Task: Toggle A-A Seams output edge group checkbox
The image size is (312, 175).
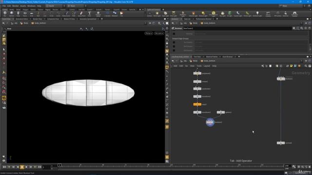Action: click(x=174, y=42)
